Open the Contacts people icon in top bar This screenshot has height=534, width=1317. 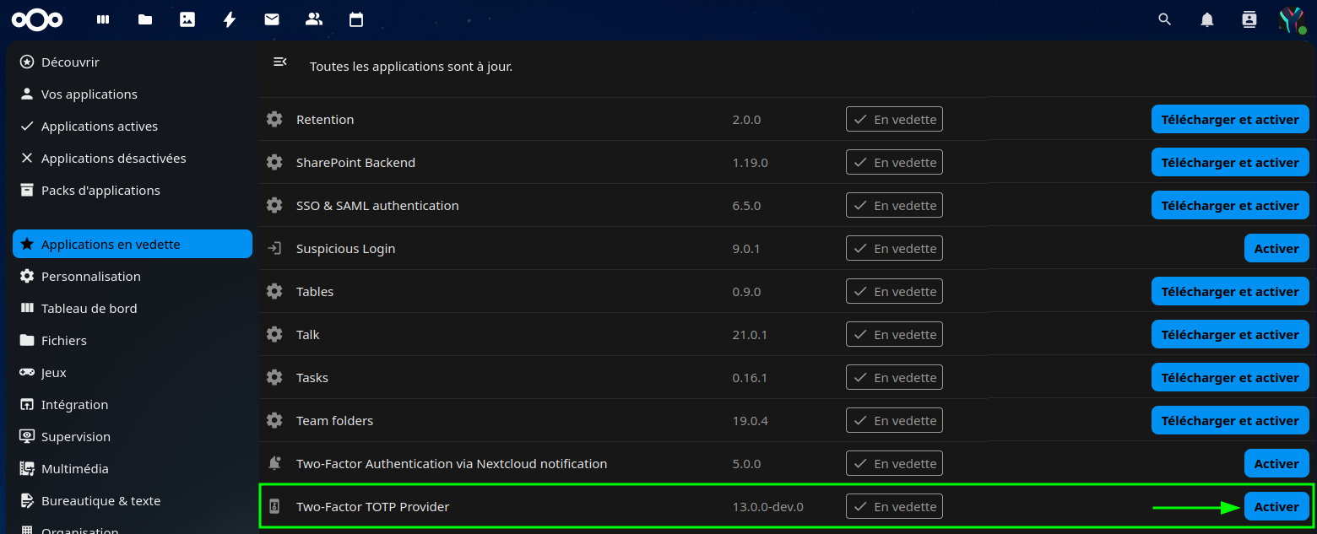pos(314,19)
